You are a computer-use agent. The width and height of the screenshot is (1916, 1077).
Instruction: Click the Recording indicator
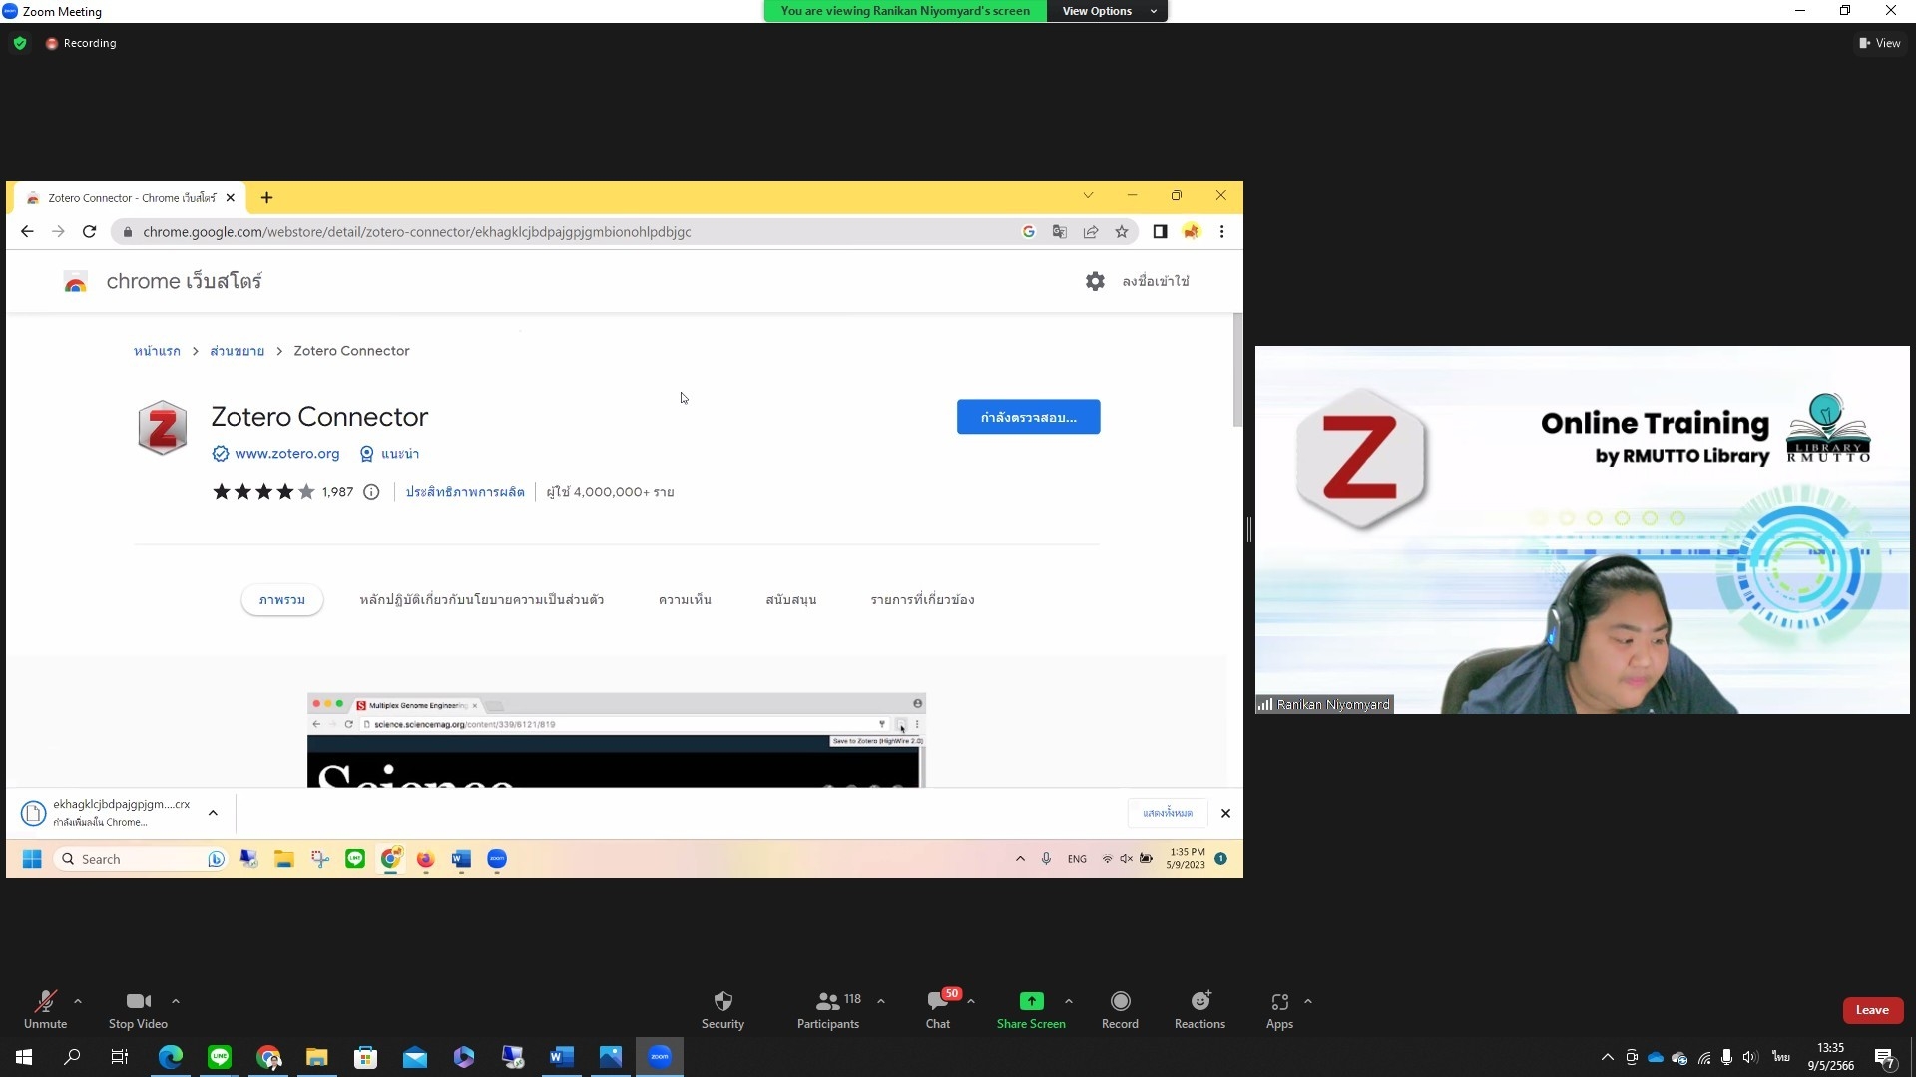81,43
